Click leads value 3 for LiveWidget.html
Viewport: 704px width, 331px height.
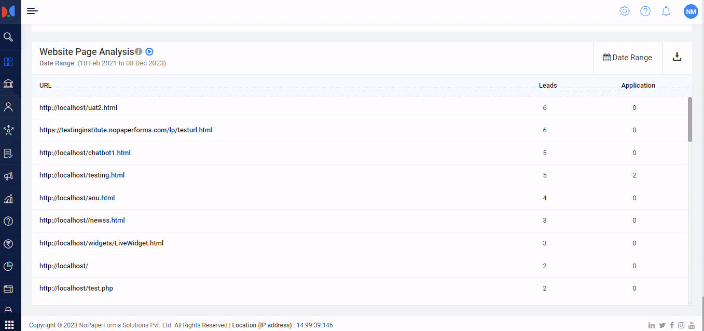tap(545, 243)
